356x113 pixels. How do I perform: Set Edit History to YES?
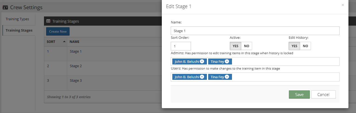click(x=294, y=46)
